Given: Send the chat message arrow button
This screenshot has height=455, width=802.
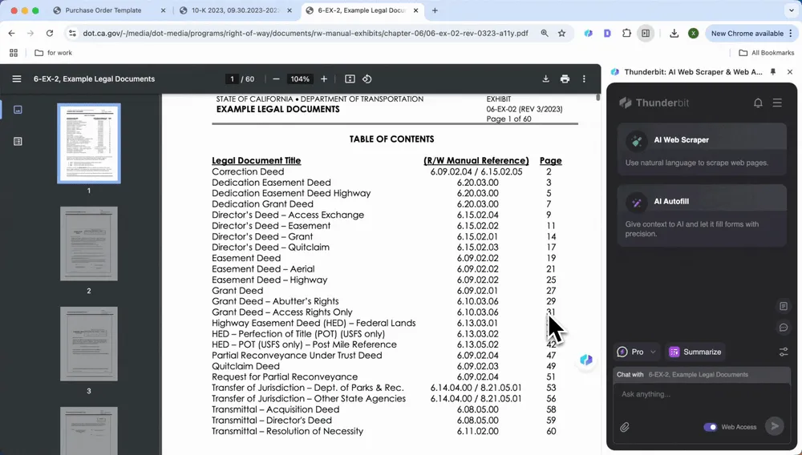Looking at the screenshot, I should click(x=775, y=426).
